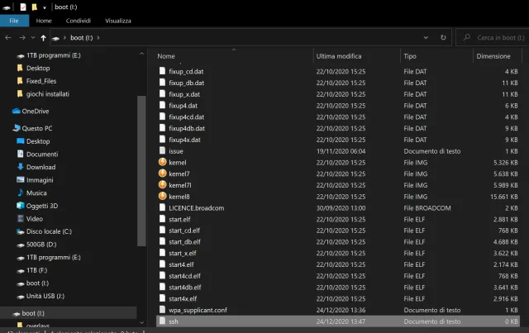Open the File ribbon tab
Screen dimensions: 529x333
click(x=14, y=21)
